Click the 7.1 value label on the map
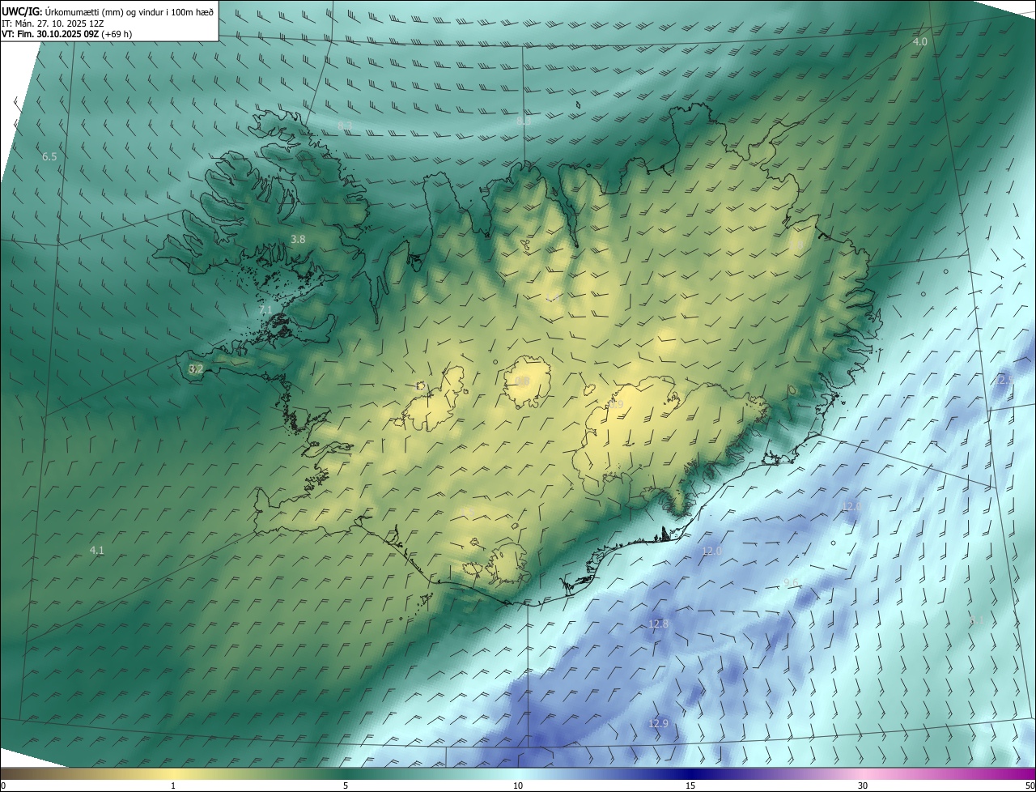 click(x=265, y=309)
